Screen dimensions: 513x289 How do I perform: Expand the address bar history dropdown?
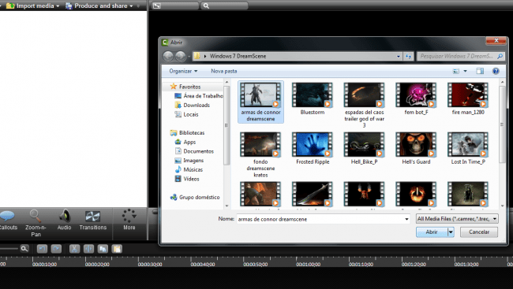(399, 56)
